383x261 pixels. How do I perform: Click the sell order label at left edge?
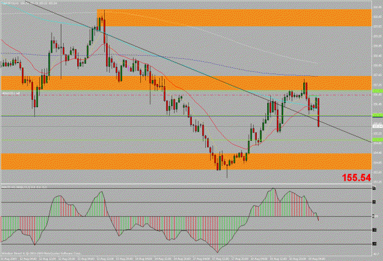tap(11, 94)
